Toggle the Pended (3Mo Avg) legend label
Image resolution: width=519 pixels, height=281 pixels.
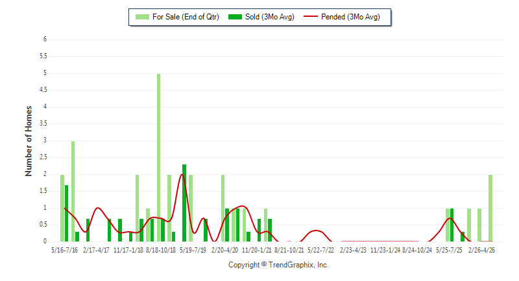350,17
